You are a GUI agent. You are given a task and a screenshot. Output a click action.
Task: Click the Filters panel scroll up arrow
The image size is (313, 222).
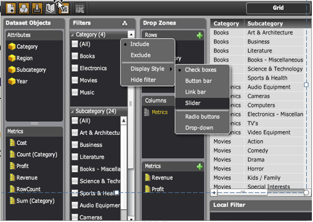pos(131,35)
